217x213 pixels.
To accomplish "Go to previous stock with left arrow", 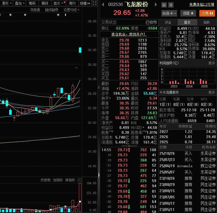I will 103,5.
